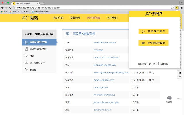Open career.sina.com.cn link

click(103, 110)
